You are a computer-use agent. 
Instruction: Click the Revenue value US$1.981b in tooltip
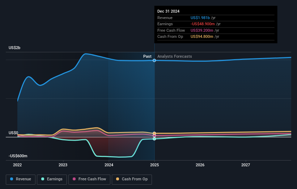click(200, 18)
